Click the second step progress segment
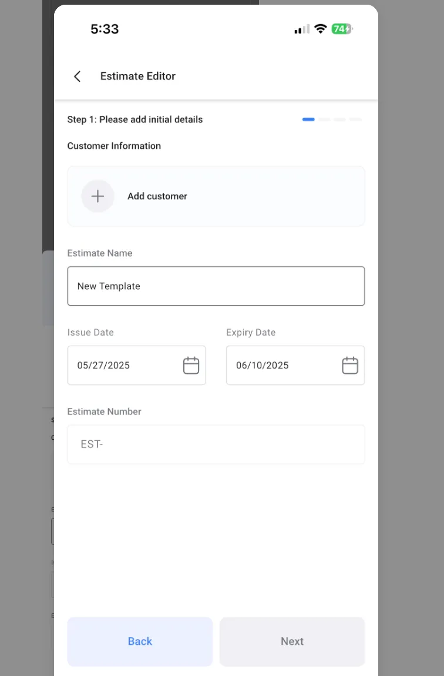Image resolution: width=444 pixels, height=676 pixels. point(325,119)
